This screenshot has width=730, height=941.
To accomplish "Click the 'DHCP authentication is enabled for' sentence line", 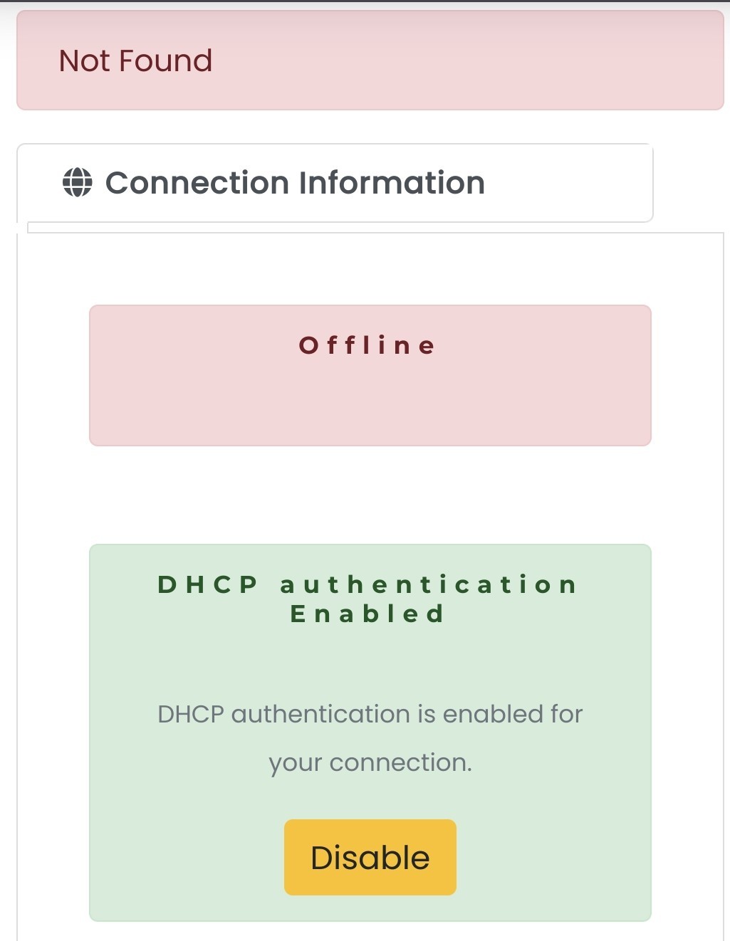I will tap(370, 714).
